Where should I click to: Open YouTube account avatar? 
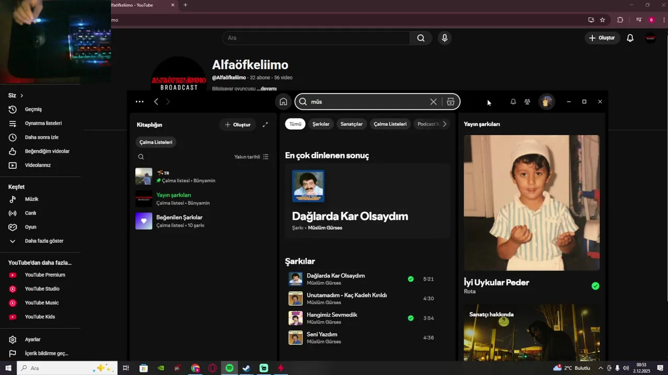(650, 38)
